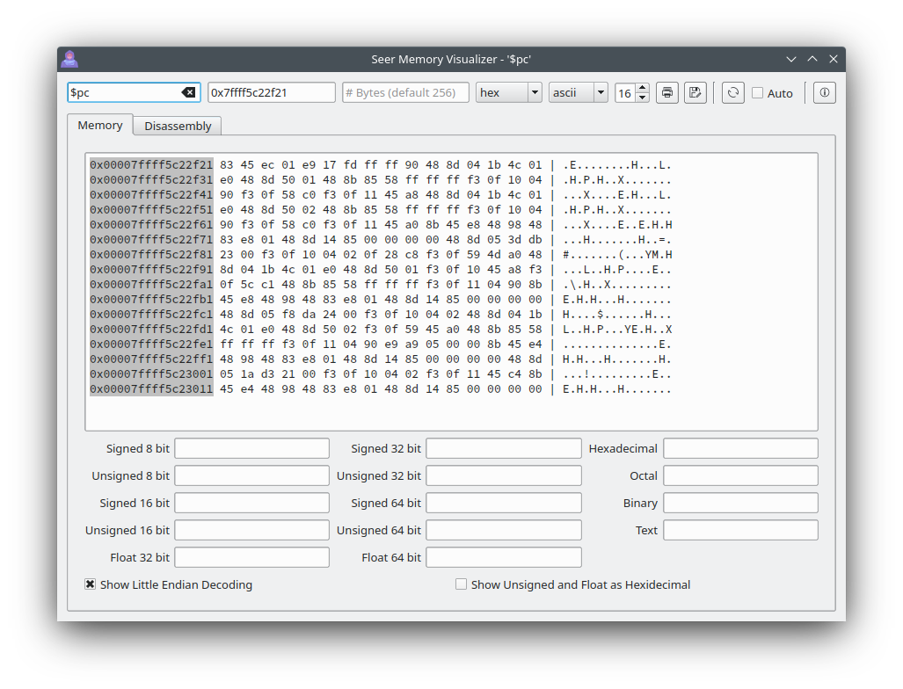The width and height of the screenshot is (903, 689).
Task: Select address 0x00007ffff5c22f51 row
Action: point(151,209)
